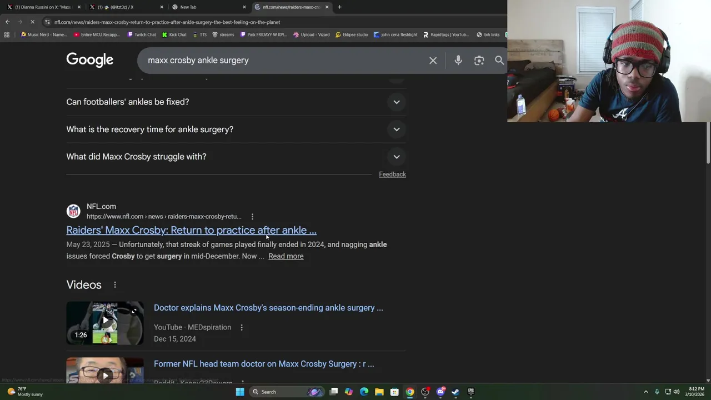Open Entire MCU Recapp bookmark
The width and height of the screenshot is (711, 400).
click(97, 34)
